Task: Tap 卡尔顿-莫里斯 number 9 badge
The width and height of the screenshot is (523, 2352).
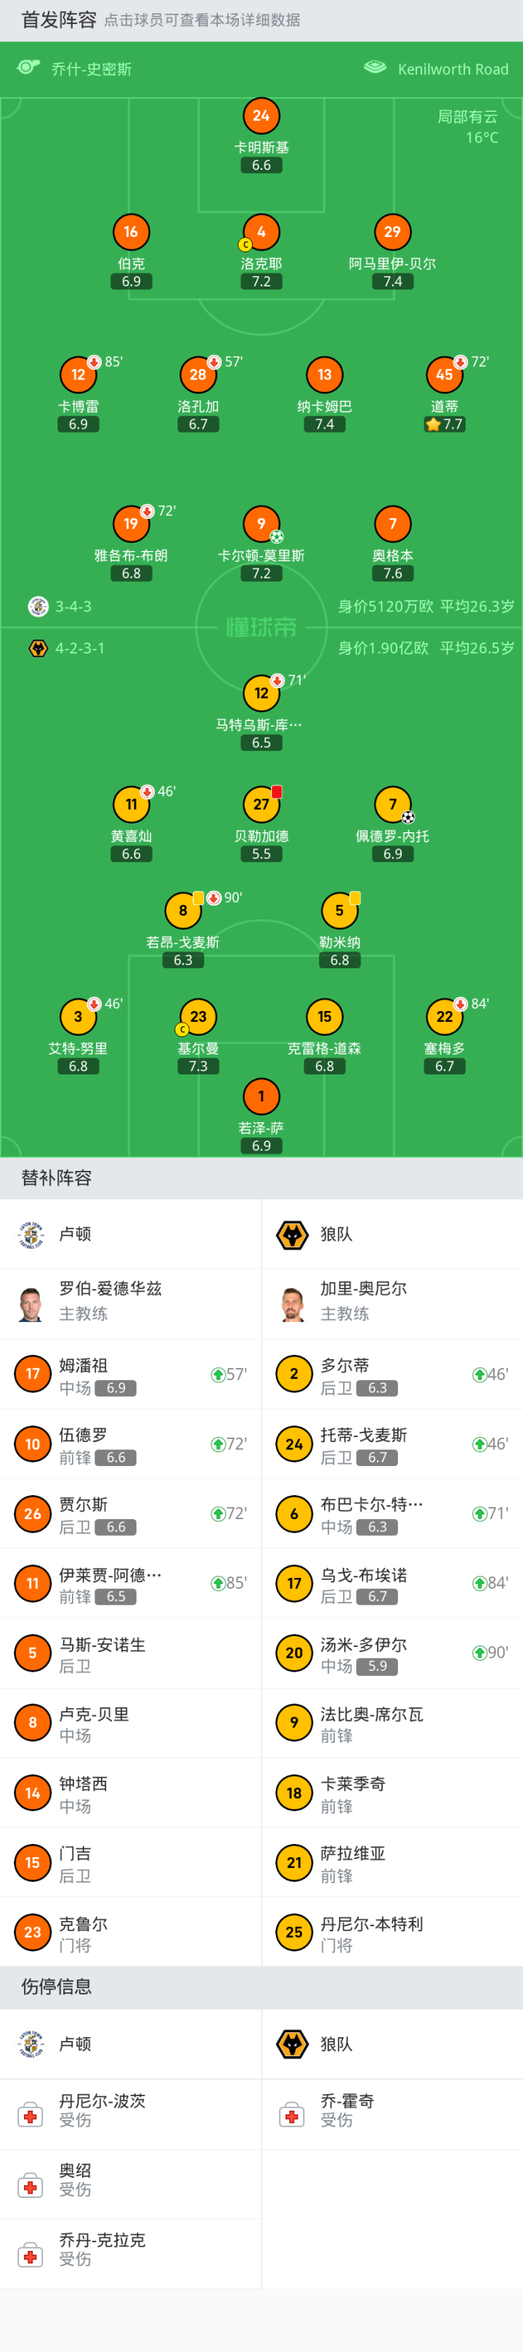Action: tap(261, 523)
